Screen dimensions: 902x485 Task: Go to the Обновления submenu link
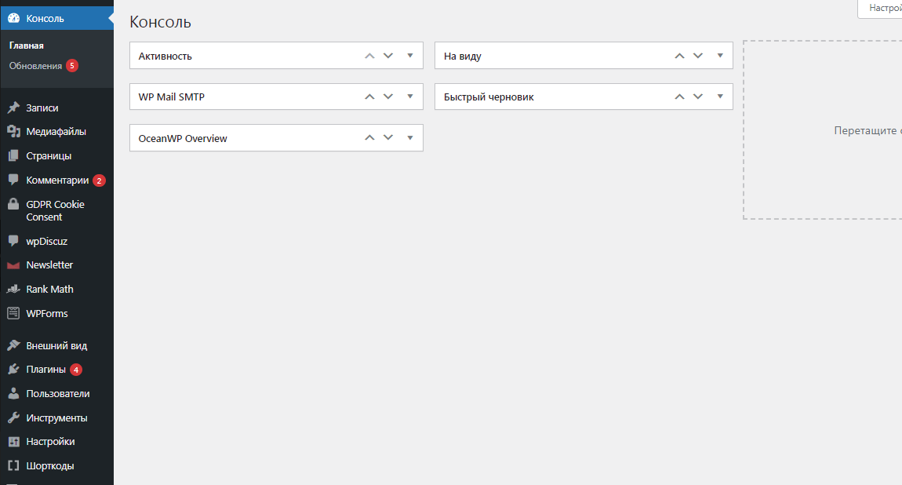click(x=35, y=66)
